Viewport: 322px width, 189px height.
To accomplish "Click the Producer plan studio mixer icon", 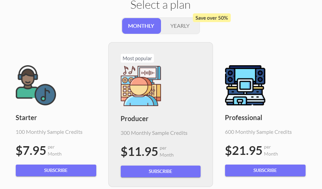I will 141,86.
